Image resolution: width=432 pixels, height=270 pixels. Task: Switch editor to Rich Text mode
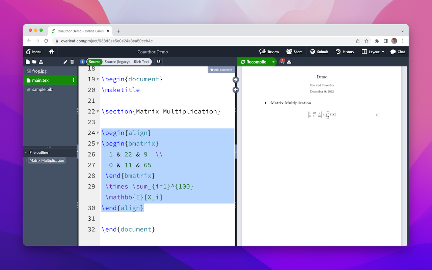tap(141, 62)
